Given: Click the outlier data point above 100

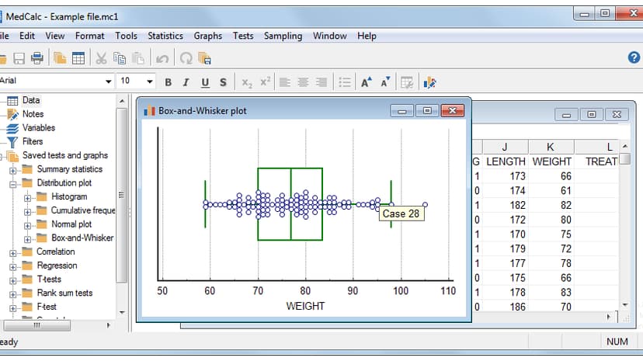Looking at the screenshot, I should (425, 204).
